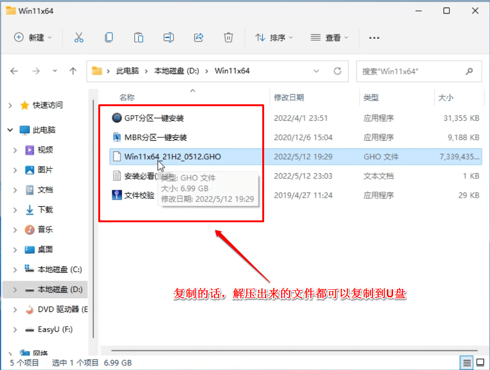This screenshot has width=490, height=370.
Task: Click the Back navigation arrow
Action: (x=14, y=71)
